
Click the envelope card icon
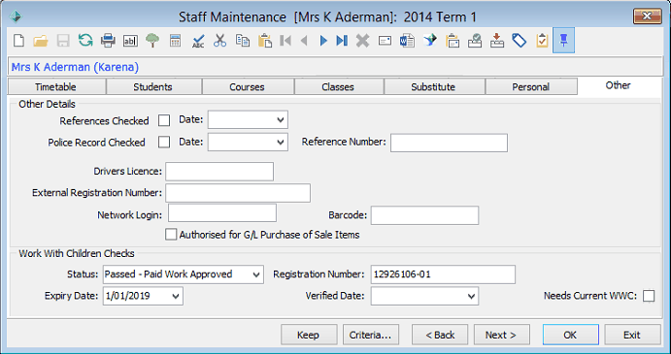pyautogui.click(x=385, y=41)
